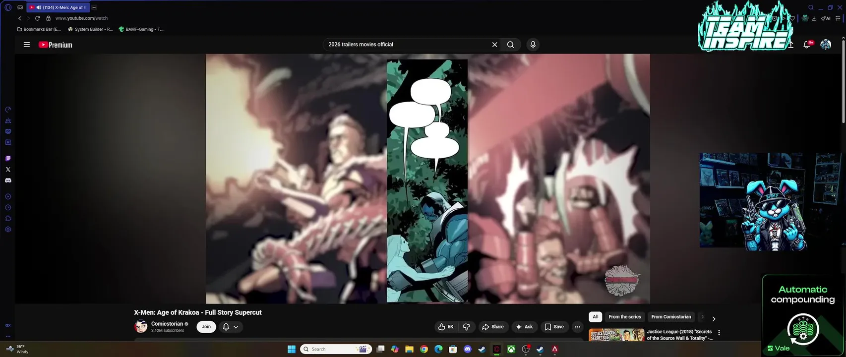846x357 pixels.
Task: Open browser downloads panel
Action: click(814, 18)
